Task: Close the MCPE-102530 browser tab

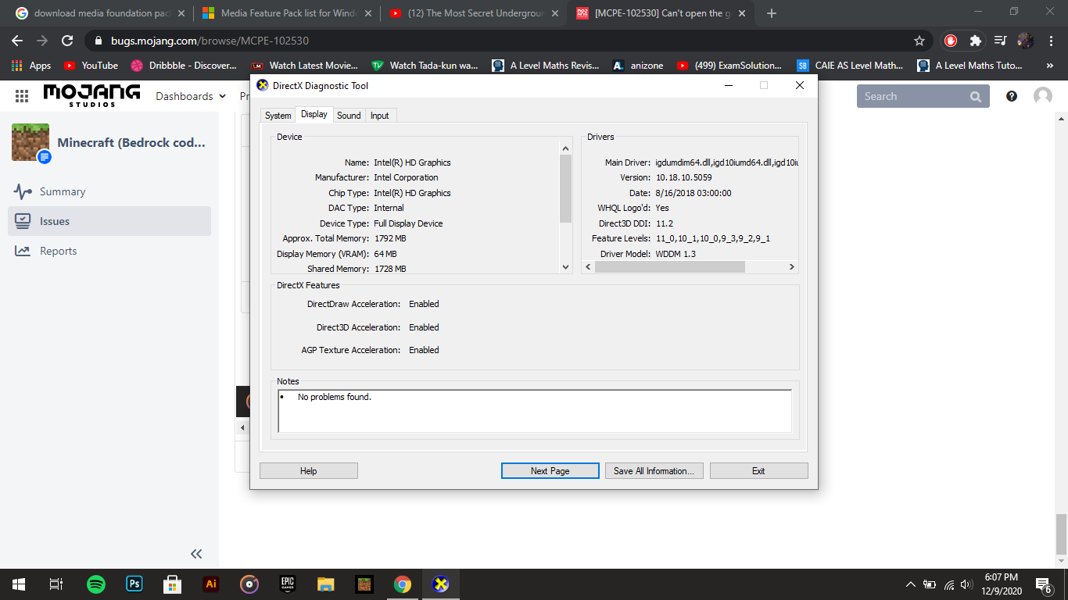Action: coord(741,13)
